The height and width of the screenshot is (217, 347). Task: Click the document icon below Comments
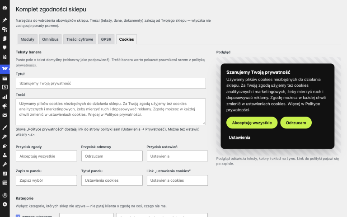coord(5,57)
